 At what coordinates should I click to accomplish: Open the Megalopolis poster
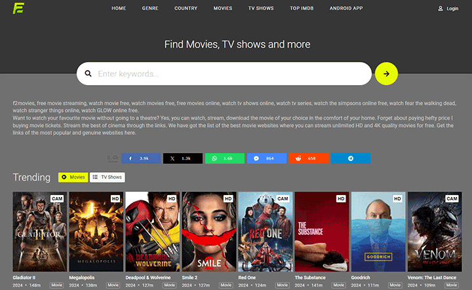96,232
